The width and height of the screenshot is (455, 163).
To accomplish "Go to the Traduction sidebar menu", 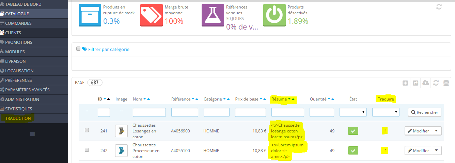I will (18, 119).
